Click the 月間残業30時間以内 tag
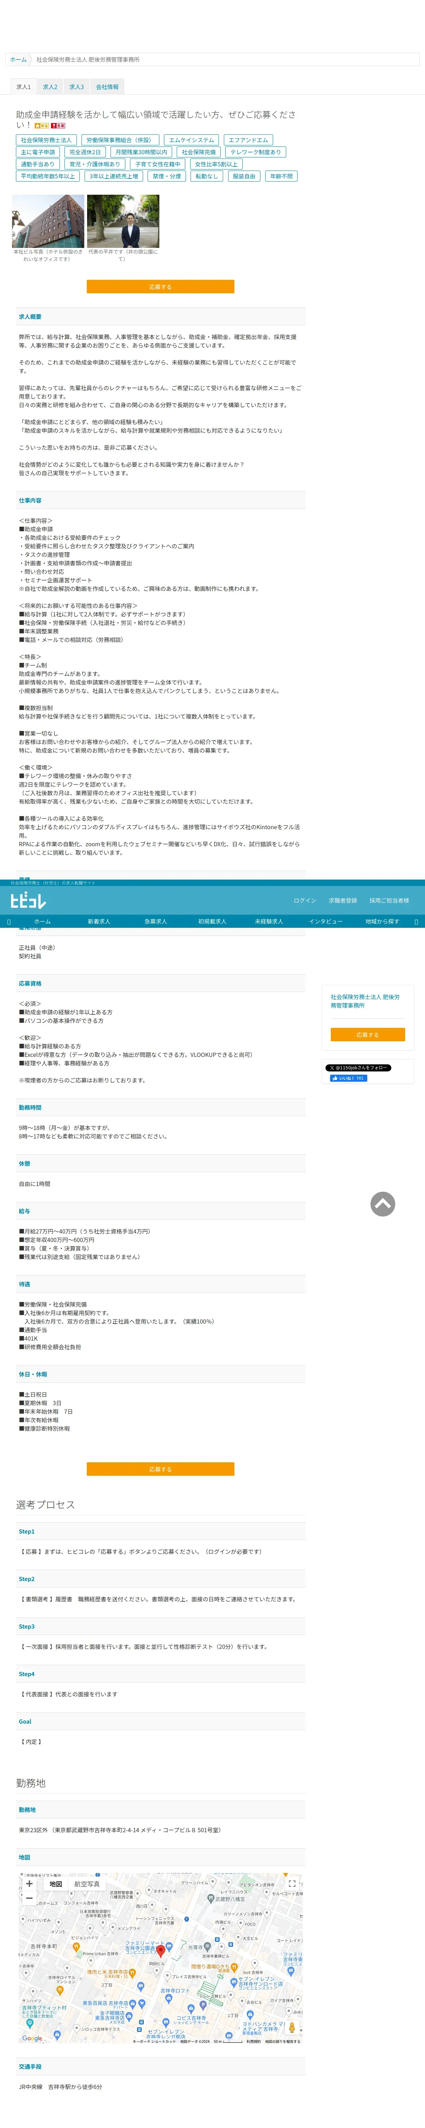 coord(141,152)
